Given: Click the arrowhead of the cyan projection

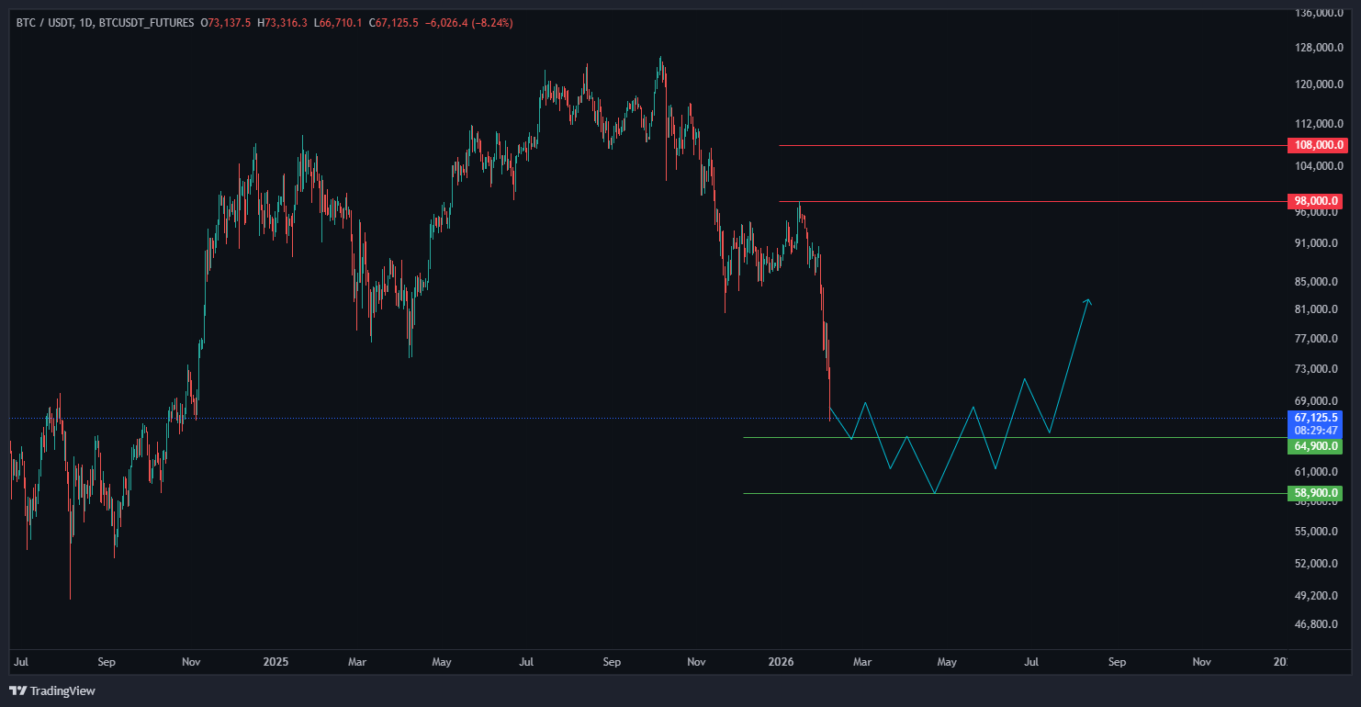Looking at the screenshot, I should pos(1088,300).
